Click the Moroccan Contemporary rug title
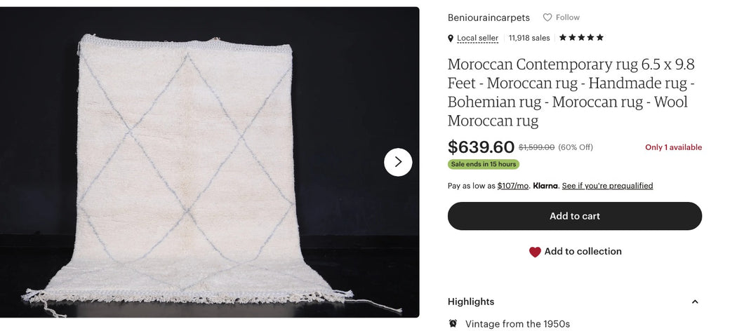The width and height of the screenshot is (744, 331). tap(571, 93)
